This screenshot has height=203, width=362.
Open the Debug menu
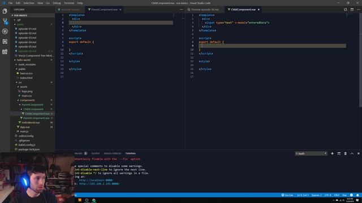tap(57, 3)
